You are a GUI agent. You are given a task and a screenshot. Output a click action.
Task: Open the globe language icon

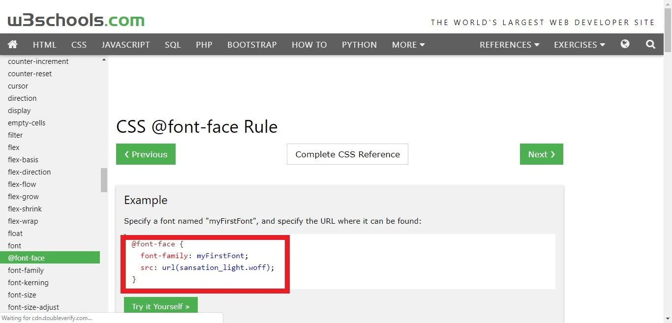625,44
